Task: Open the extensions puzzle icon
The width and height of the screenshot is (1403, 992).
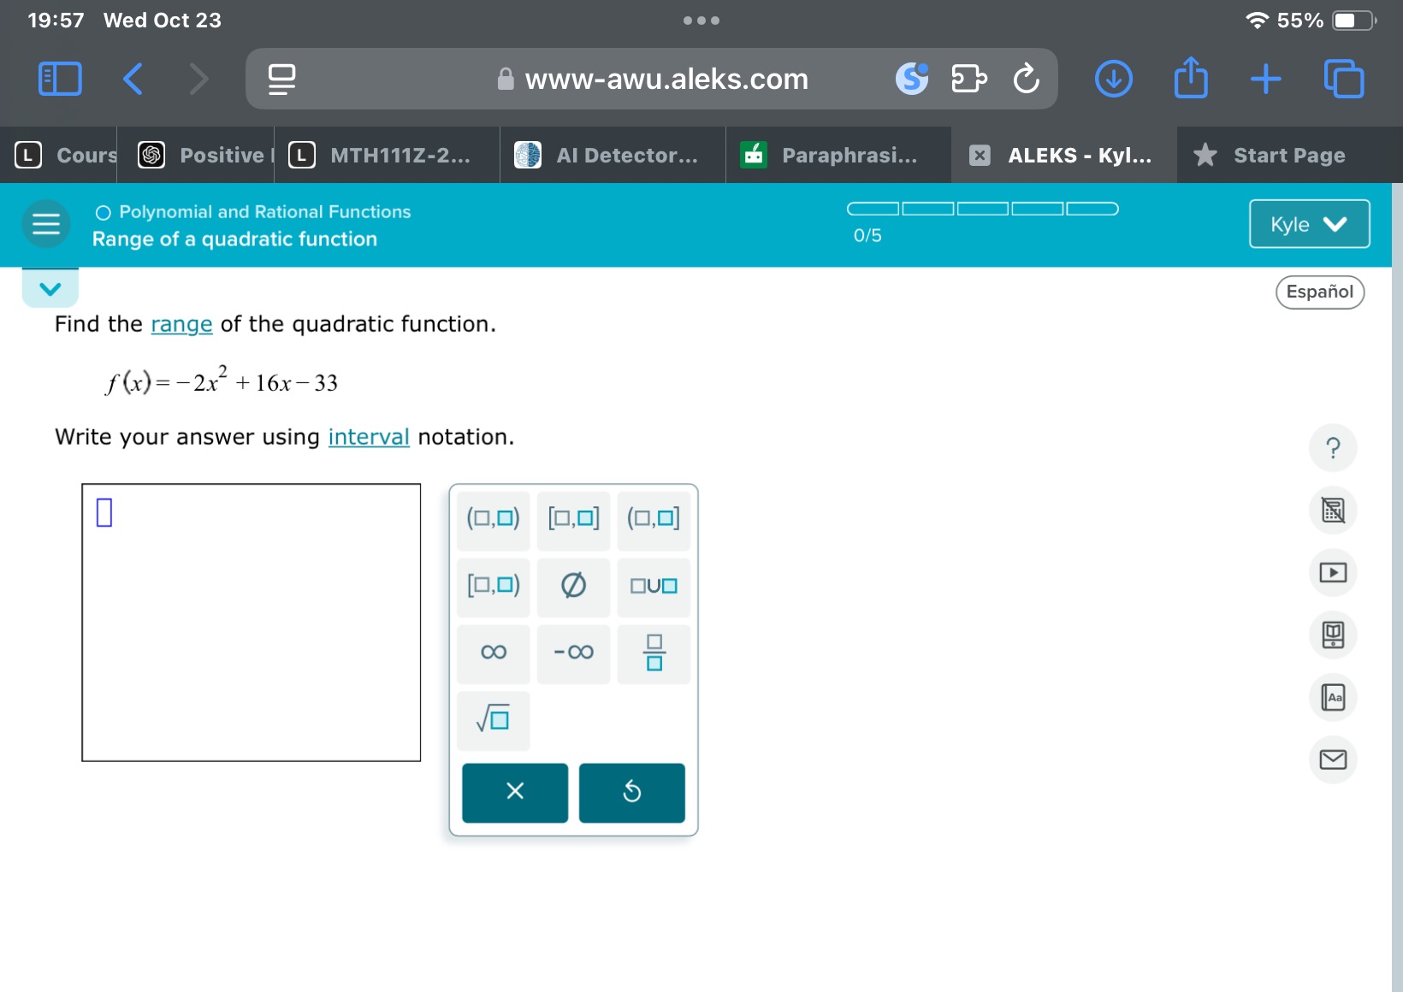Action: 968,79
